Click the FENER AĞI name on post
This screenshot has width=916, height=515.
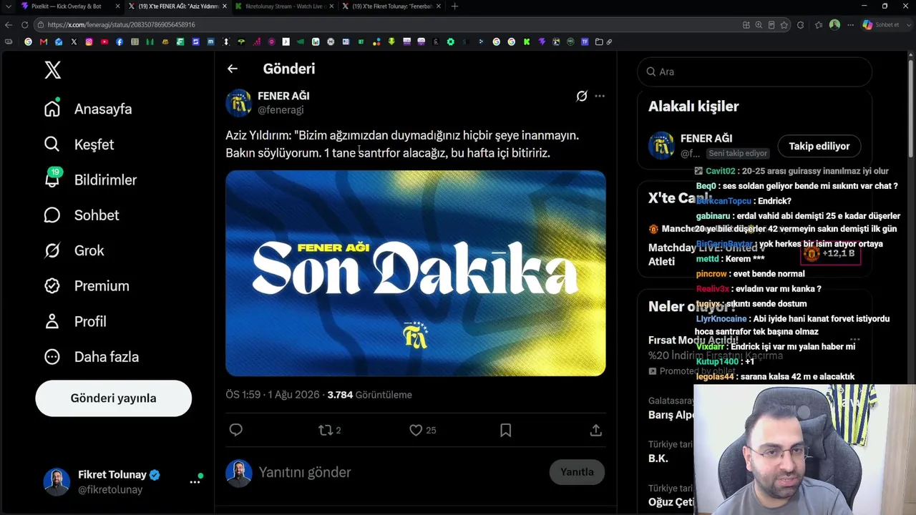[x=283, y=96]
